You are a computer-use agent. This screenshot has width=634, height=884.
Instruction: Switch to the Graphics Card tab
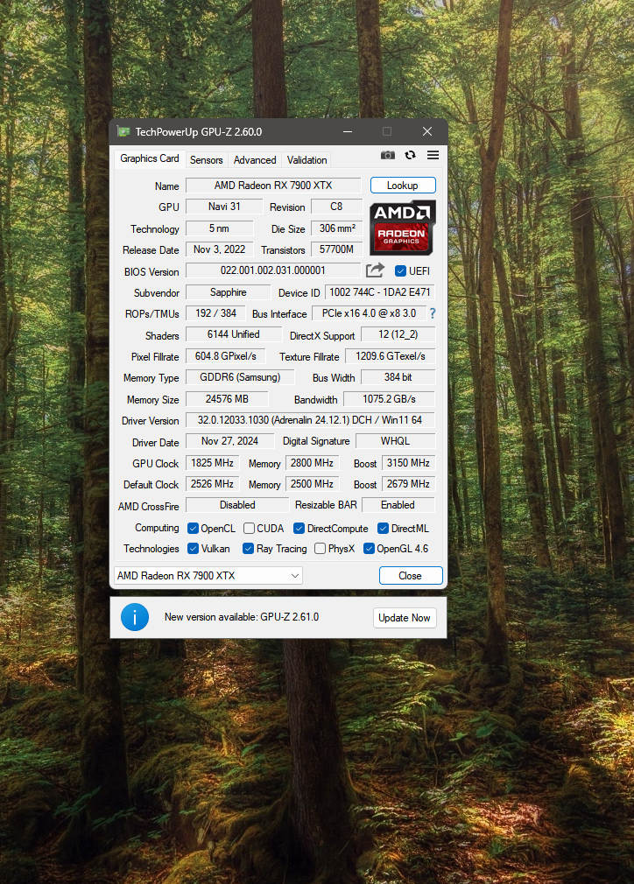click(x=150, y=158)
